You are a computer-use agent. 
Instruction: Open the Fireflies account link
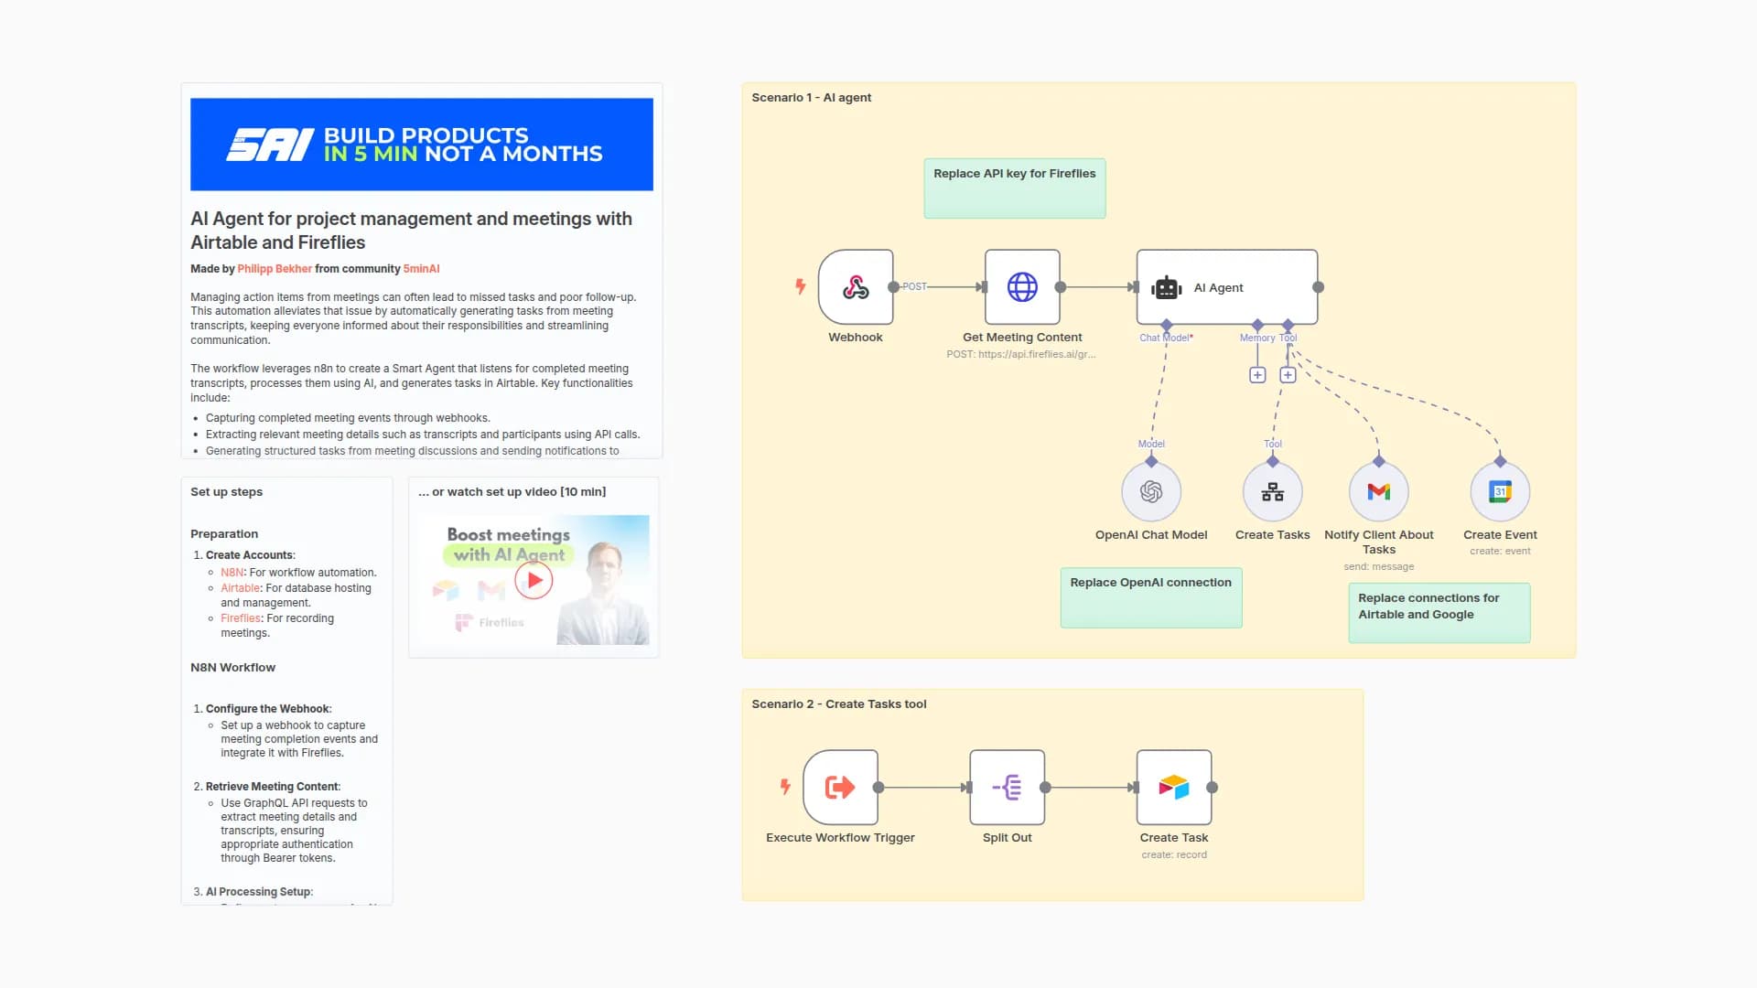pyautogui.click(x=241, y=618)
